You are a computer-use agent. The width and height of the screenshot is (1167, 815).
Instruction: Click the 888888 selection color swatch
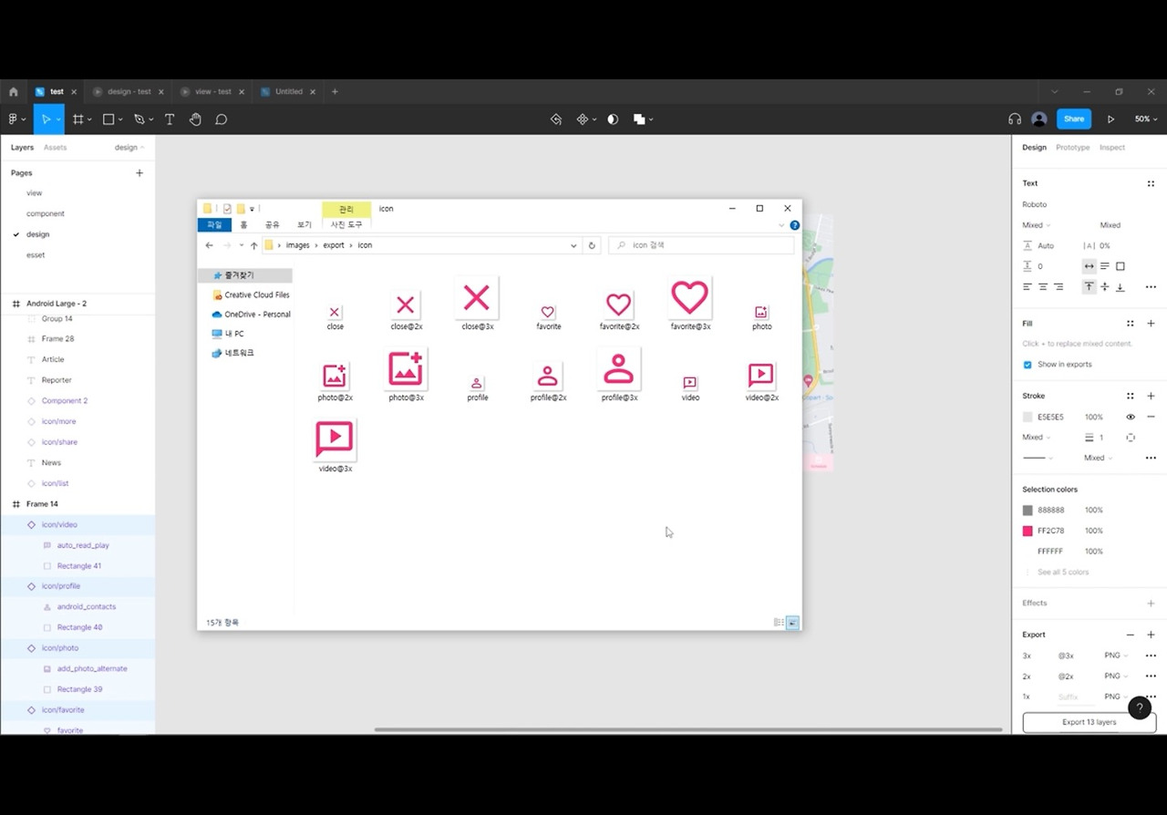click(1028, 511)
